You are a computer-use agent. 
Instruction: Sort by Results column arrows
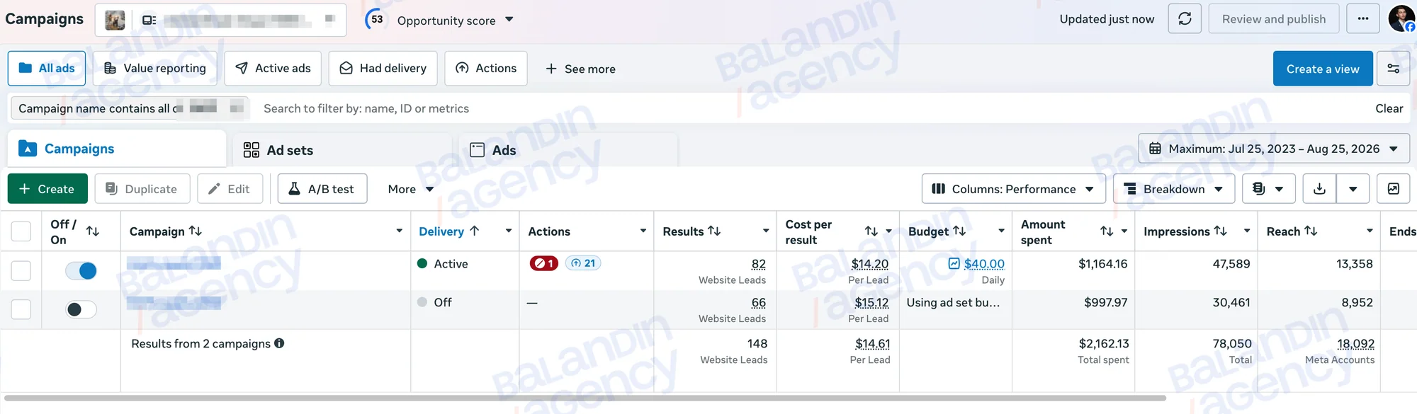pos(714,231)
